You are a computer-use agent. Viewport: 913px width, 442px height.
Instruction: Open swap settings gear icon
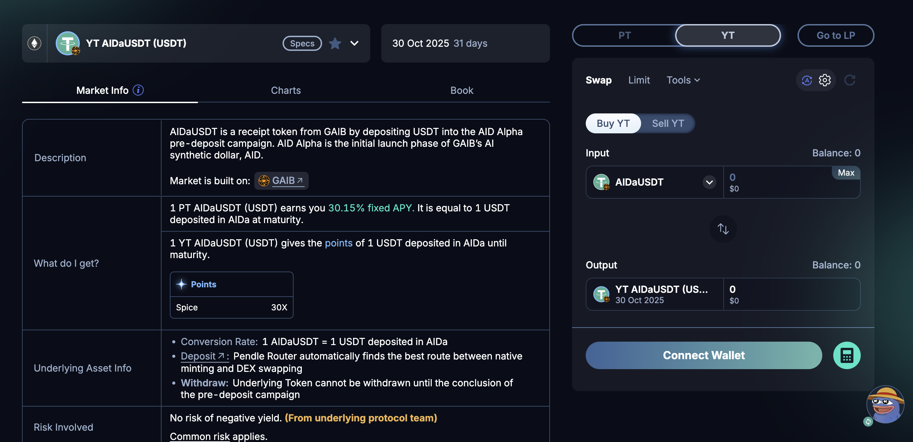(x=825, y=80)
